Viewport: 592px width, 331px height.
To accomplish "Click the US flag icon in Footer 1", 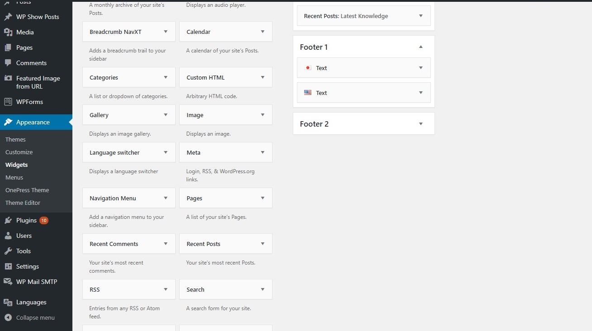I will click(x=308, y=93).
